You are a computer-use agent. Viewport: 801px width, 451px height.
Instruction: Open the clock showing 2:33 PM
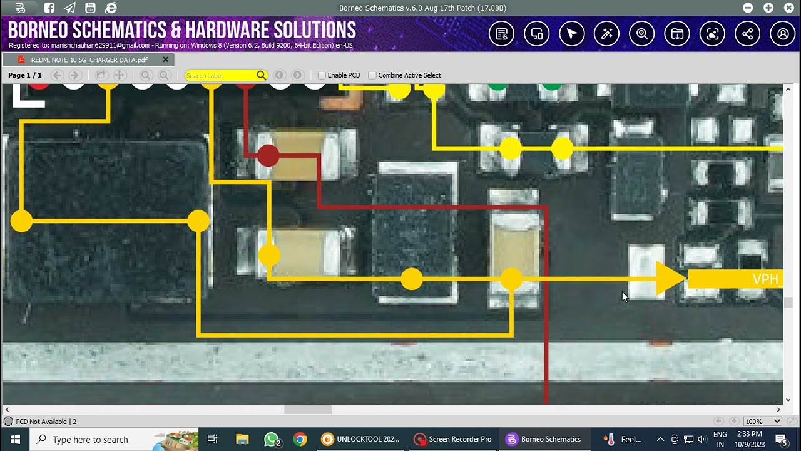click(x=750, y=439)
